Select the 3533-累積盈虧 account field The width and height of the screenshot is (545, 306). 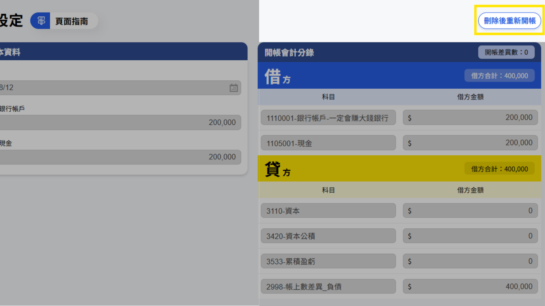point(328,261)
